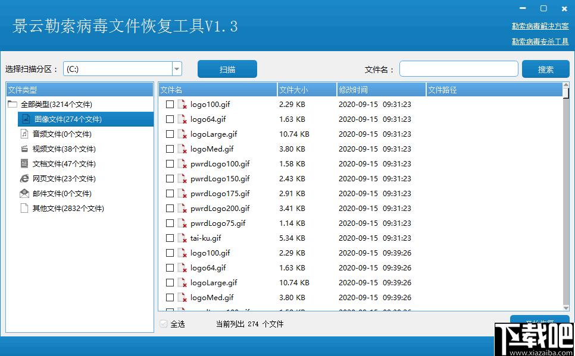The height and width of the screenshot is (356, 575).
Task: Click file icon beside pwrdLogo200.gif
Action: 182,209
